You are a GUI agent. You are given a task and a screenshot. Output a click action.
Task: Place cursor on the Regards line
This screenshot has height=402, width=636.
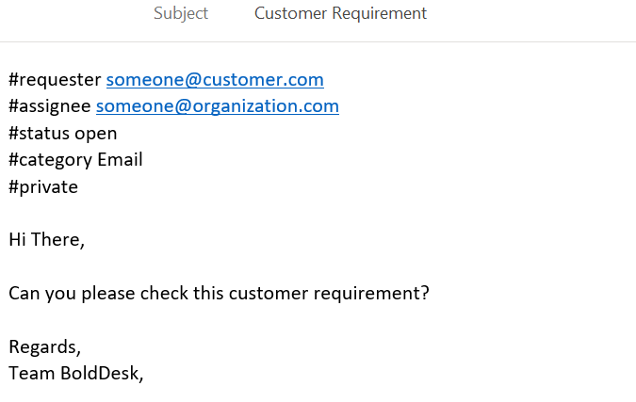[44, 347]
